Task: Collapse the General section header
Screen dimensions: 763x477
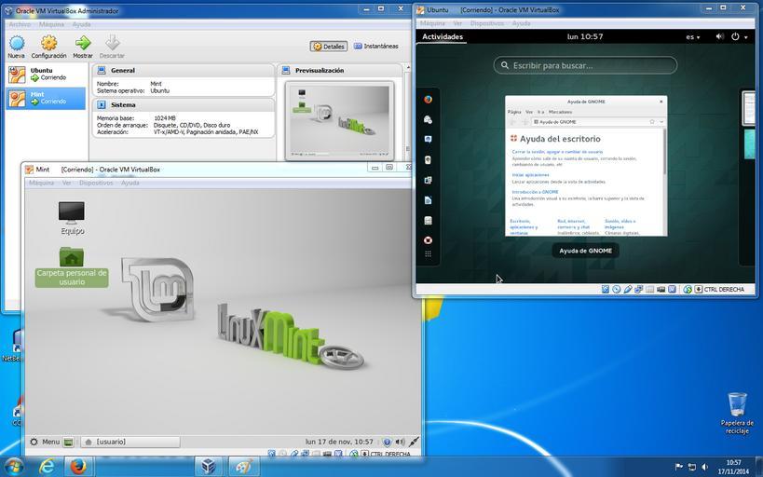Action: (122, 70)
